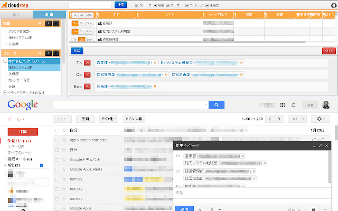Focus the cloudstep search input field
338x211 pixels.
[x=90, y=5]
